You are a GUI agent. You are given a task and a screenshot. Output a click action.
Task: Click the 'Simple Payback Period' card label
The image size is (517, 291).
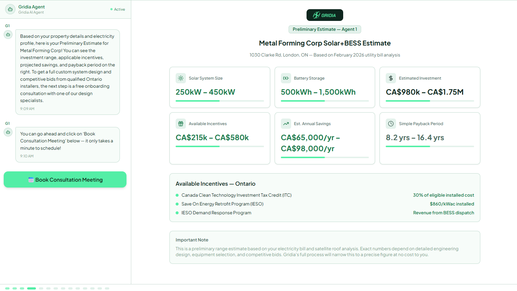(421, 124)
